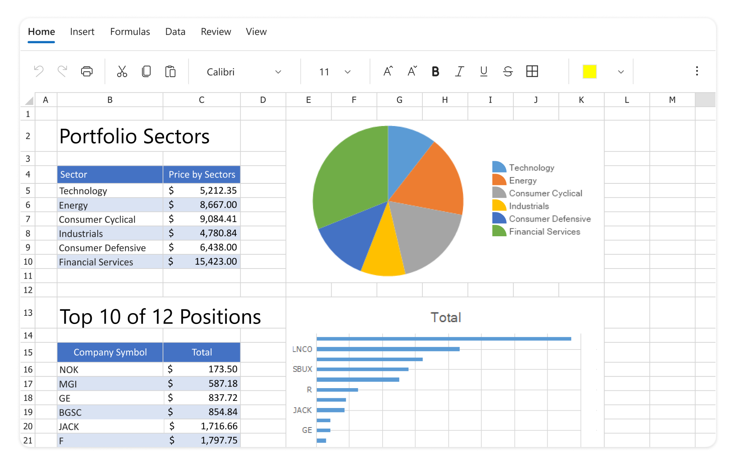
Task: Open the overflow menu with more options
Action: pyautogui.click(x=697, y=71)
